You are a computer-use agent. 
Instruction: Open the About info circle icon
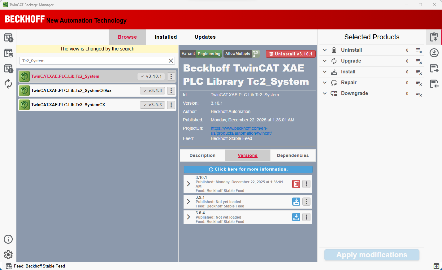coord(8,239)
